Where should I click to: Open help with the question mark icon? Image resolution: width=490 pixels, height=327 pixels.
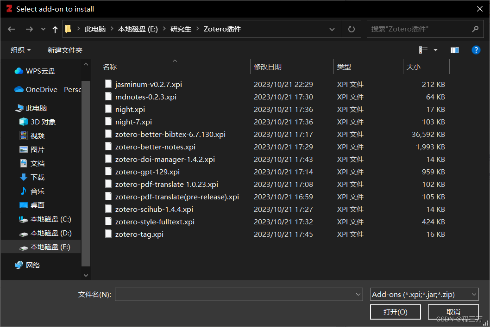tap(476, 50)
